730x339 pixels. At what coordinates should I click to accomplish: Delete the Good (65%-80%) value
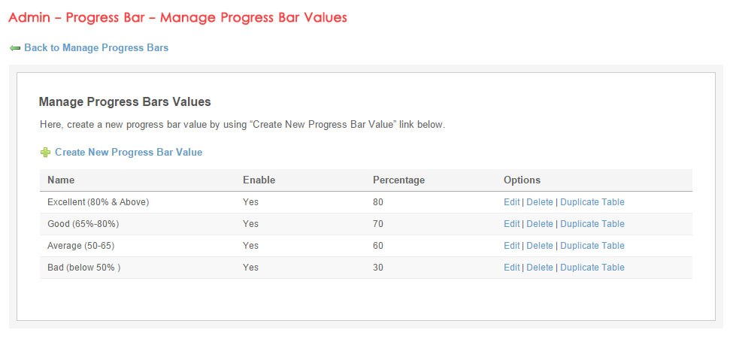539,224
